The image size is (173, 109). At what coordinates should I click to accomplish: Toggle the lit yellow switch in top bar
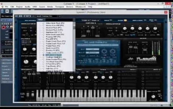125,20
